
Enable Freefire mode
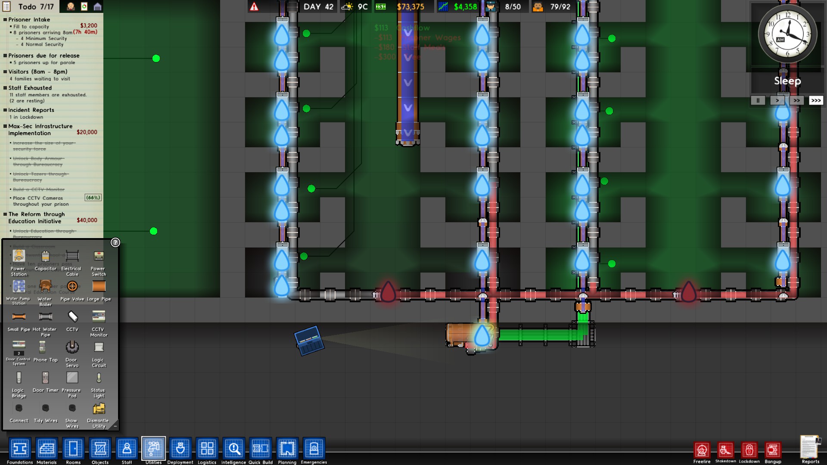(702, 450)
